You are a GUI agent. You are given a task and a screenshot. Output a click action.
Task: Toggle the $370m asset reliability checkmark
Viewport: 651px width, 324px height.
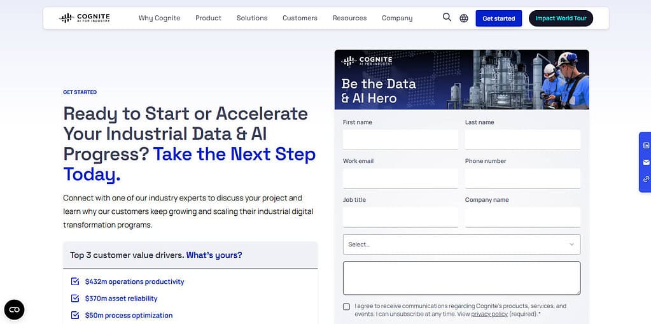pyautogui.click(x=75, y=299)
